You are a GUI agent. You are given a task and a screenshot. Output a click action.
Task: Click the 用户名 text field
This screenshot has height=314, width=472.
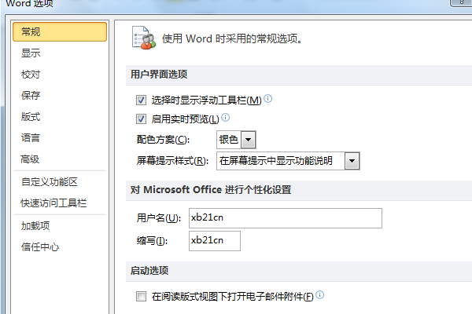pos(286,218)
